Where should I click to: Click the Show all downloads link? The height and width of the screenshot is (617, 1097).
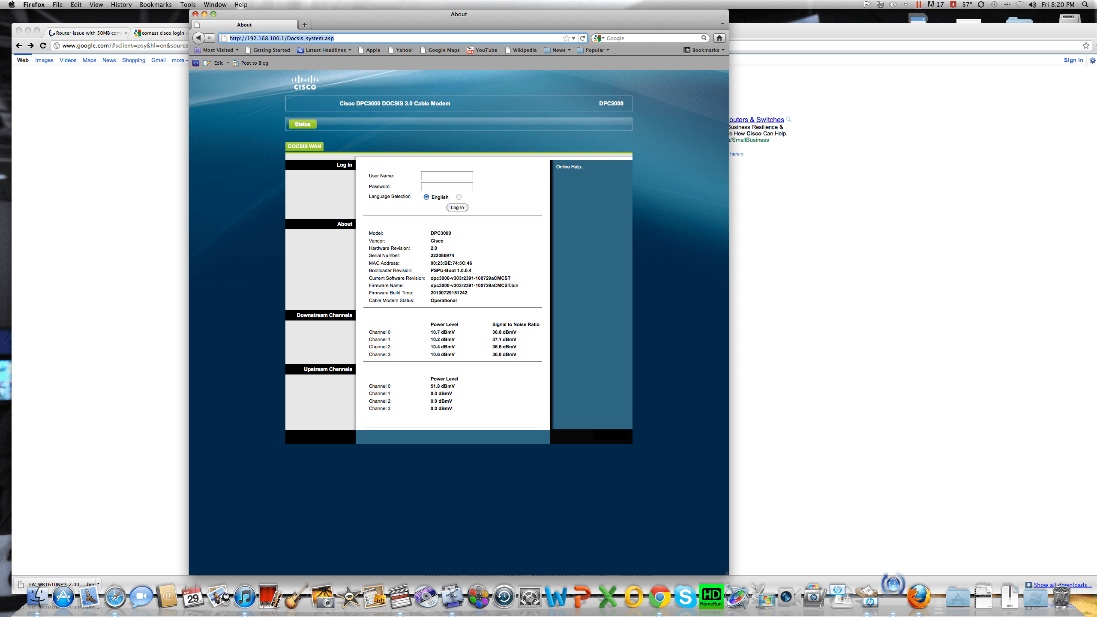[1062, 585]
